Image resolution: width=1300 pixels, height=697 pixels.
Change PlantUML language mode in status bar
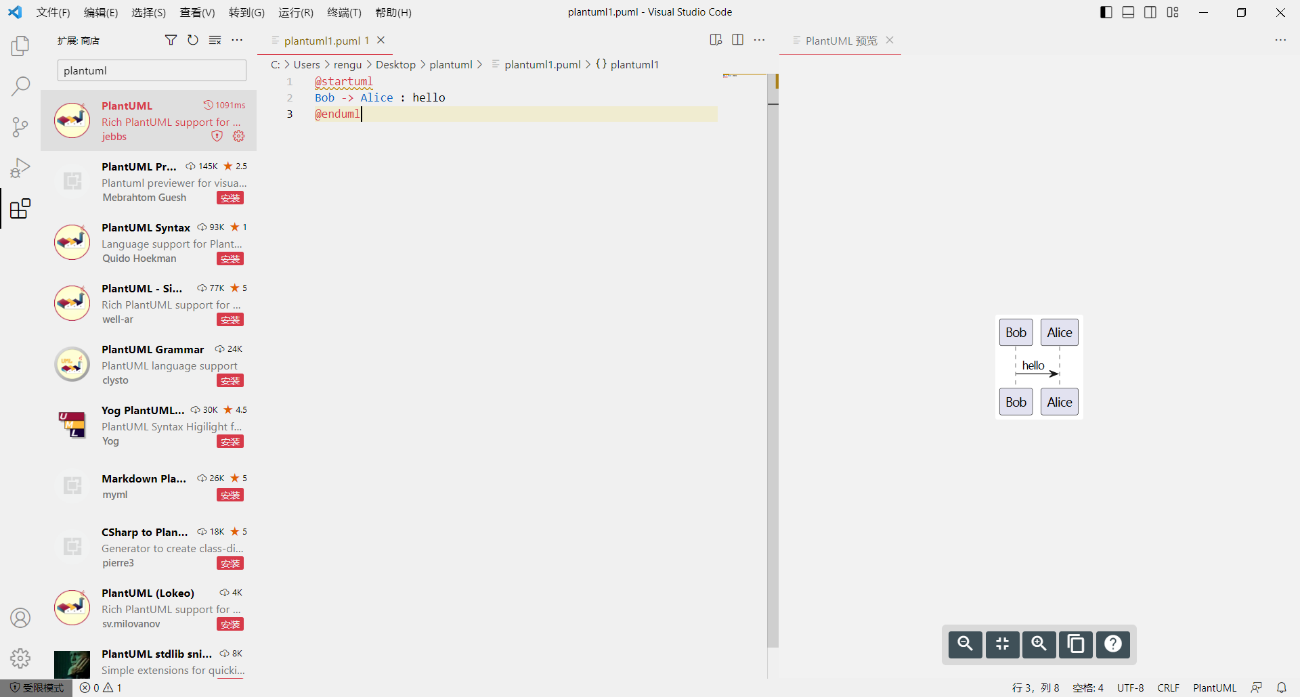1215,688
